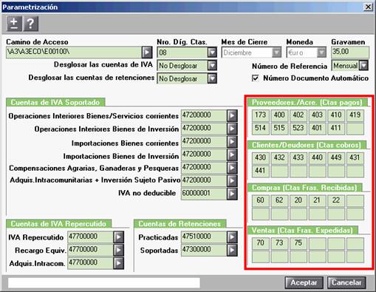Click the Importaciones Bienes corrientes field 47200000
The width and height of the screenshot is (376, 292).
(204, 141)
